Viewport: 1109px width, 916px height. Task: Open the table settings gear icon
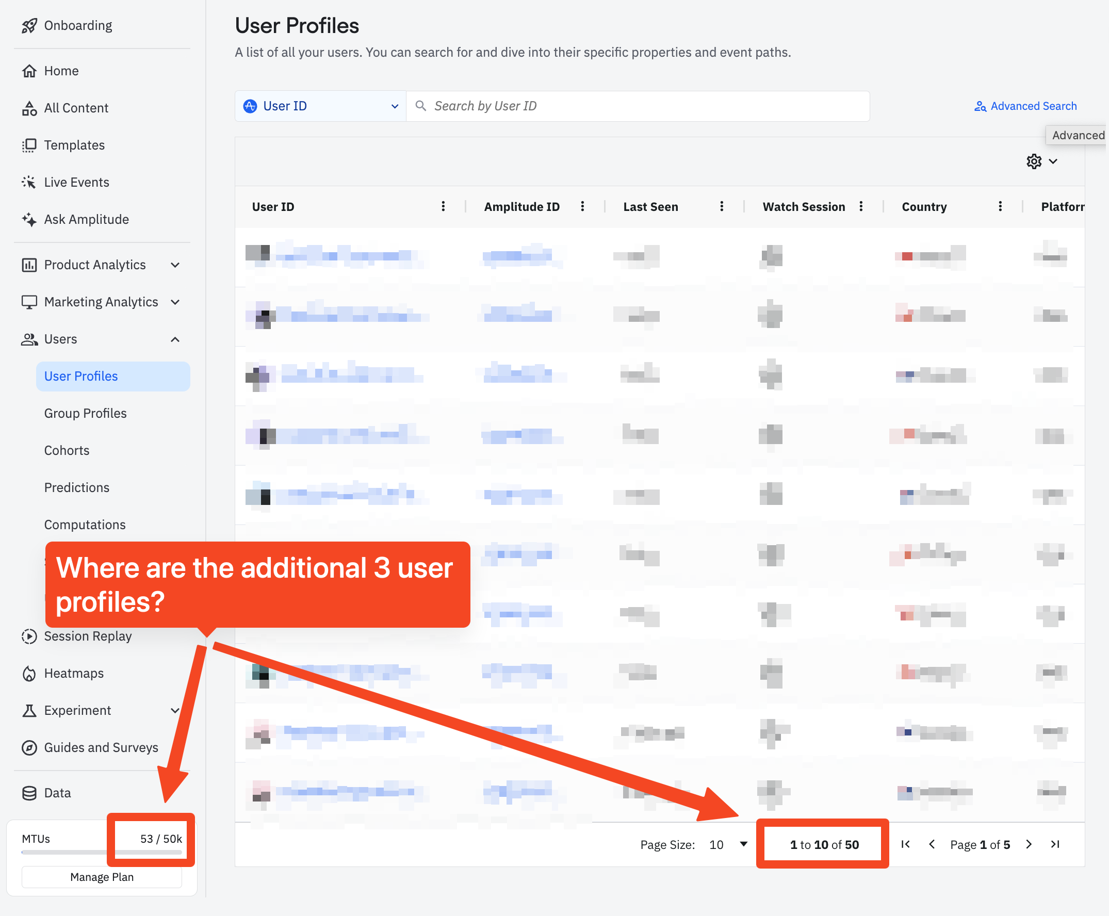tap(1034, 161)
